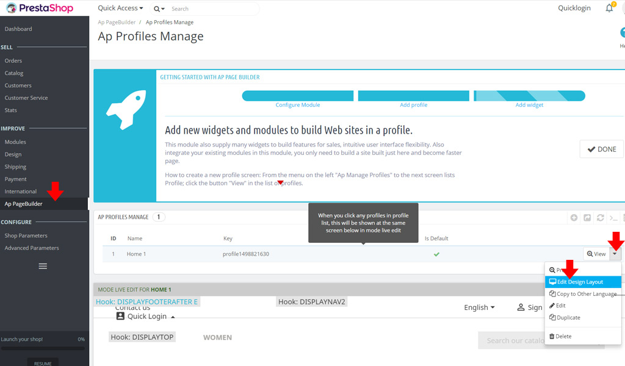
Task: Open Orders in sidebar
Action: point(13,60)
